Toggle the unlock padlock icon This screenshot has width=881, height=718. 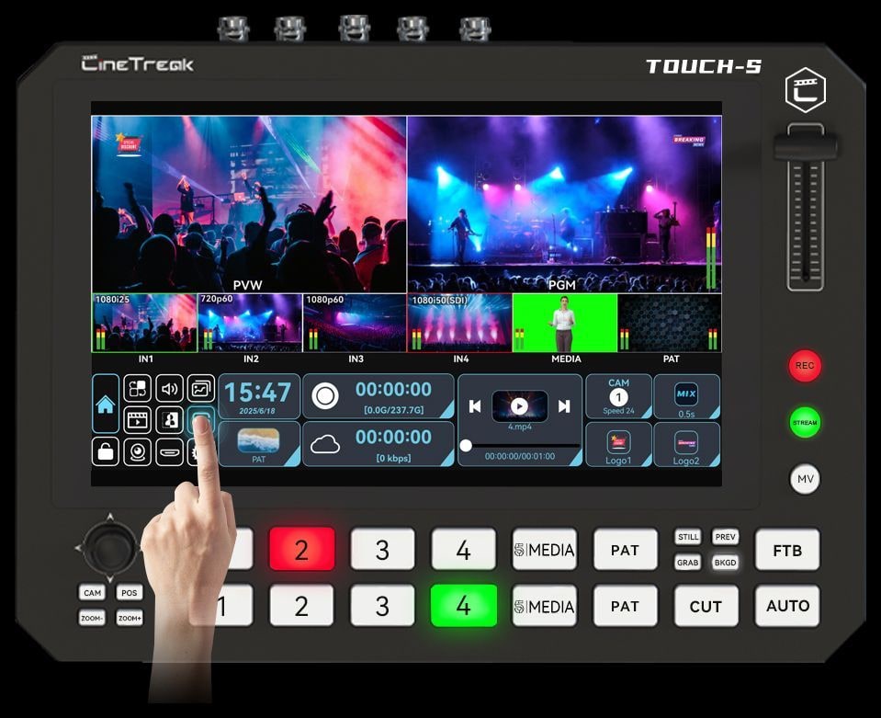click(x=106, y=451)
